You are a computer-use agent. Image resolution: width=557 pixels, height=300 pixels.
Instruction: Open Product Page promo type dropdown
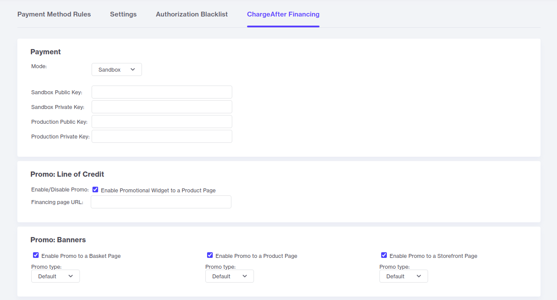tap(230, 276)
